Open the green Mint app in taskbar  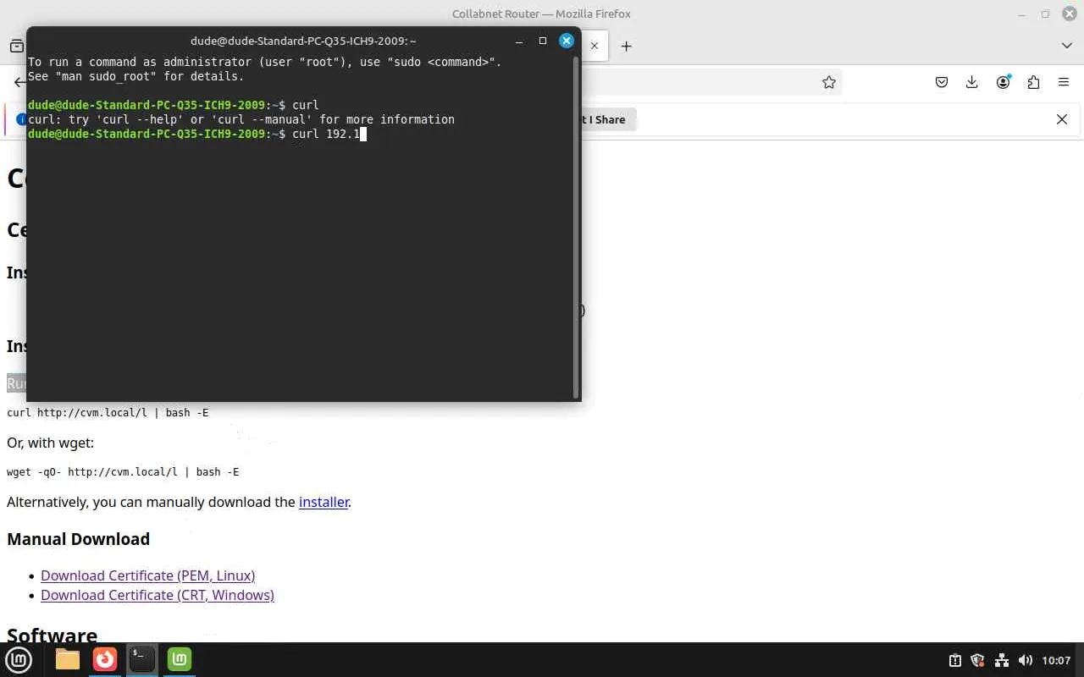[180, 659]
